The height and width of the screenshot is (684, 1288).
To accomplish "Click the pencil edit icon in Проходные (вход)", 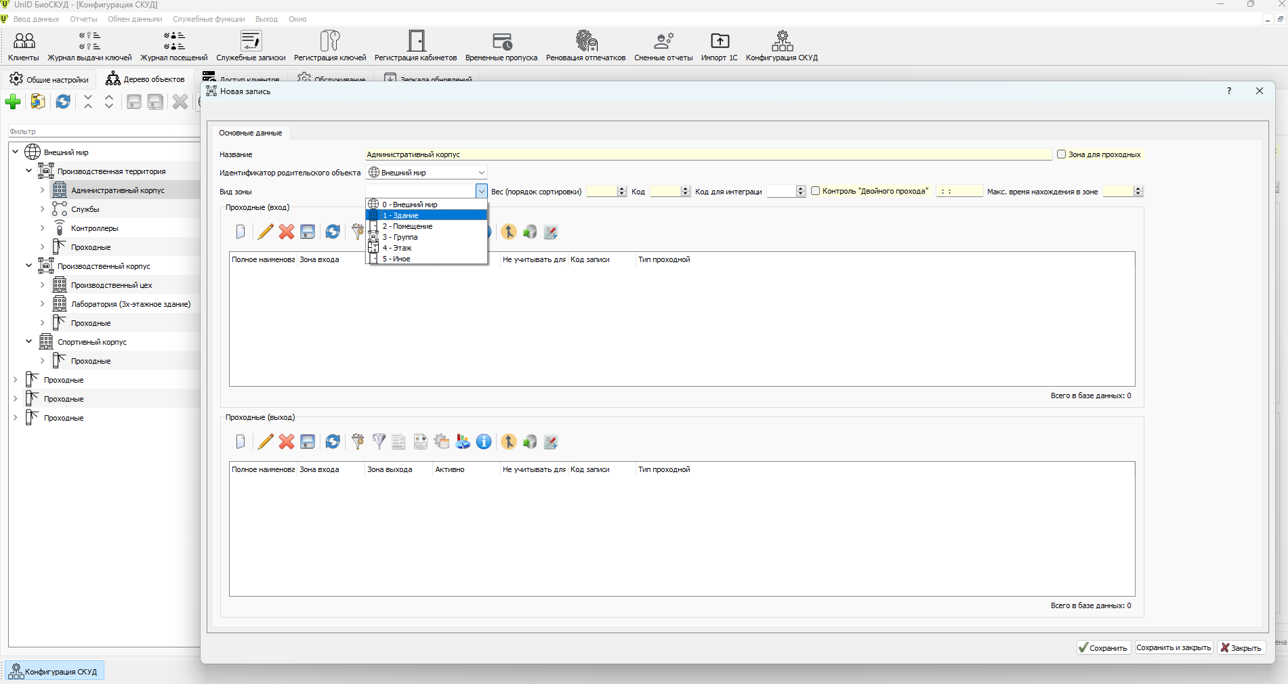I will click(266, 232).
